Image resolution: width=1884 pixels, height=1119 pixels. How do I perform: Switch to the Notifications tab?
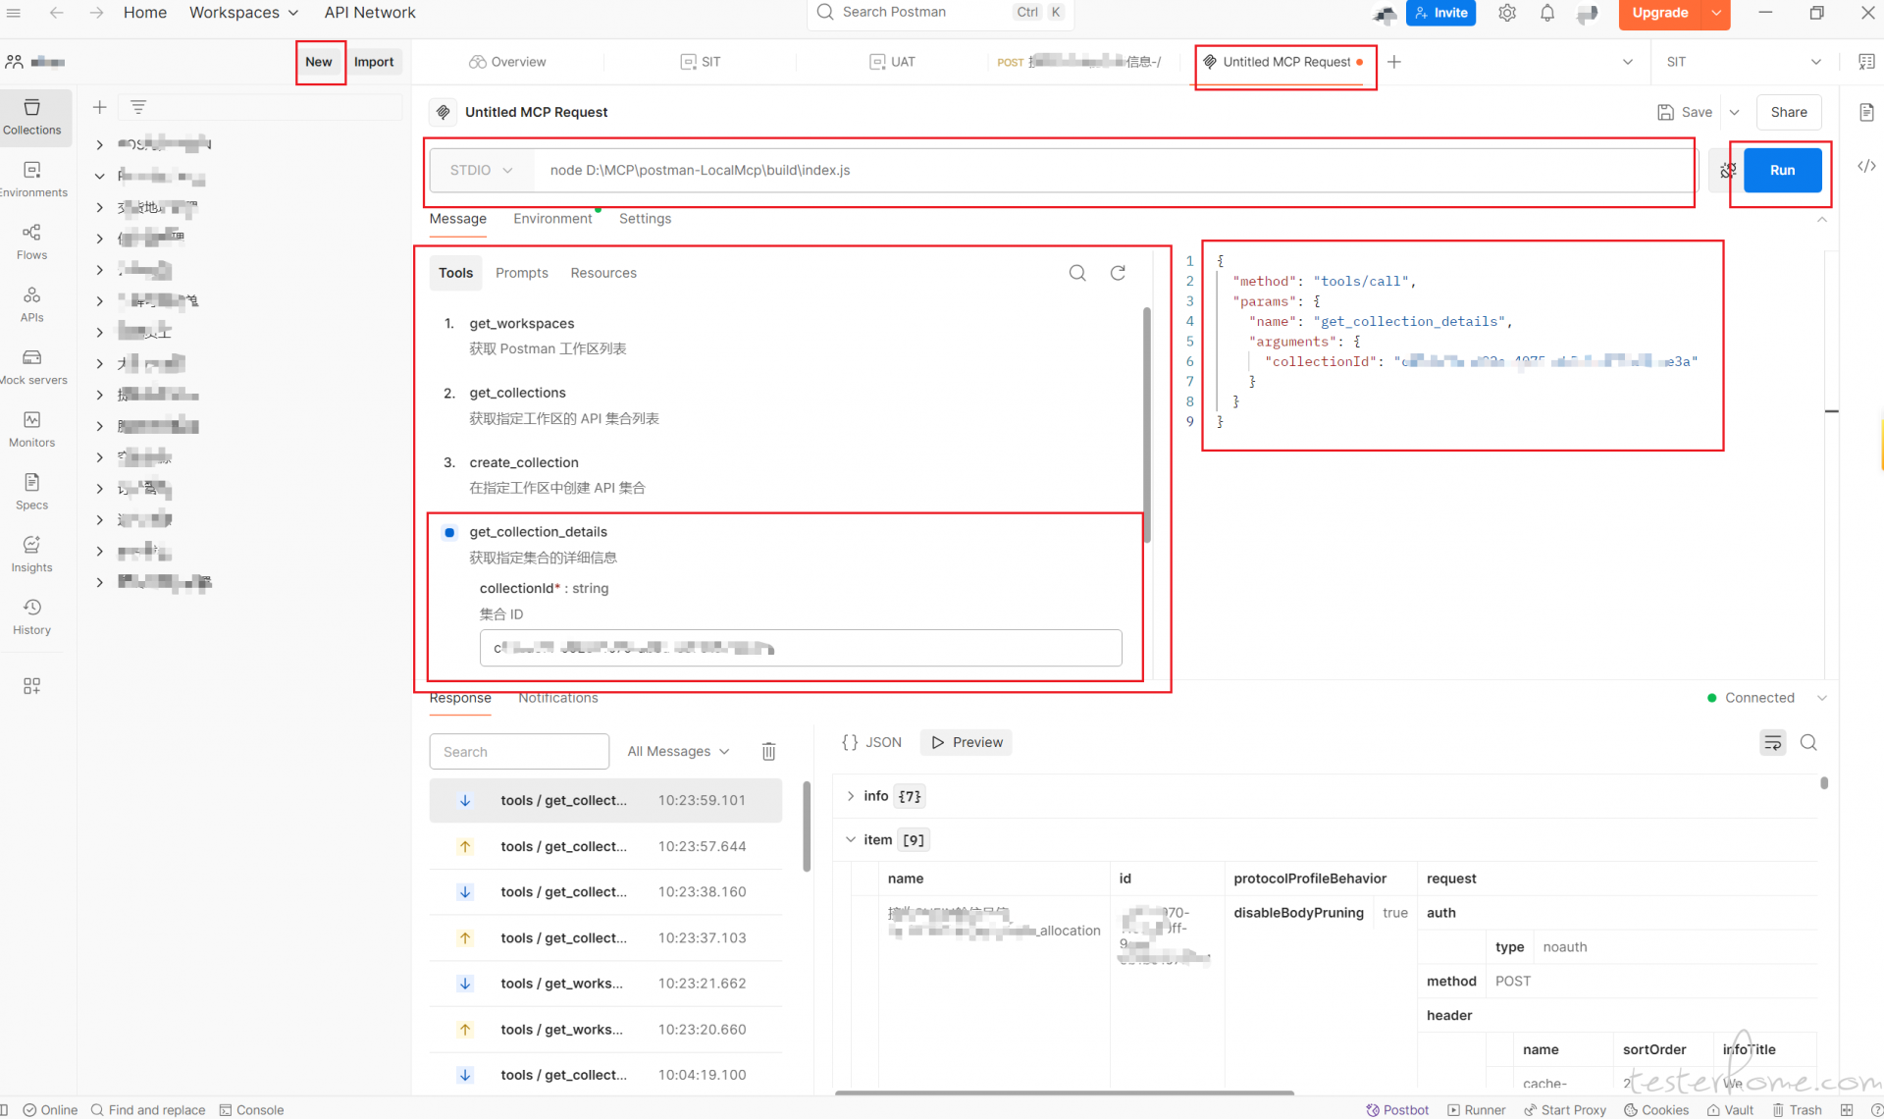pyautogui.click(x=557, y=698)
